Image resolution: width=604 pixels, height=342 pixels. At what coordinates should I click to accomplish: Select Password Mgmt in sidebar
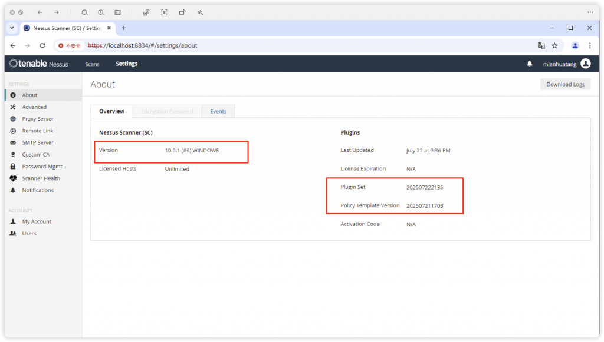tap(42, 167)
